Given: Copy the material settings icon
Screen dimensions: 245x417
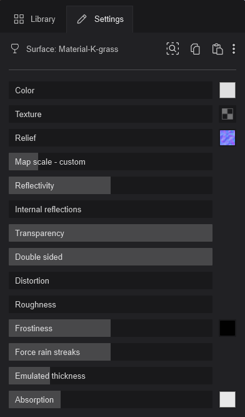Looking at the screenshot, I should (x=195, y=49).
